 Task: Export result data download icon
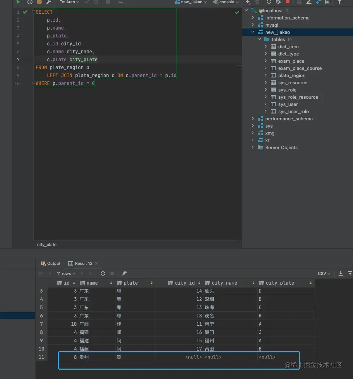pyautogui.click(x=340, y=273)
